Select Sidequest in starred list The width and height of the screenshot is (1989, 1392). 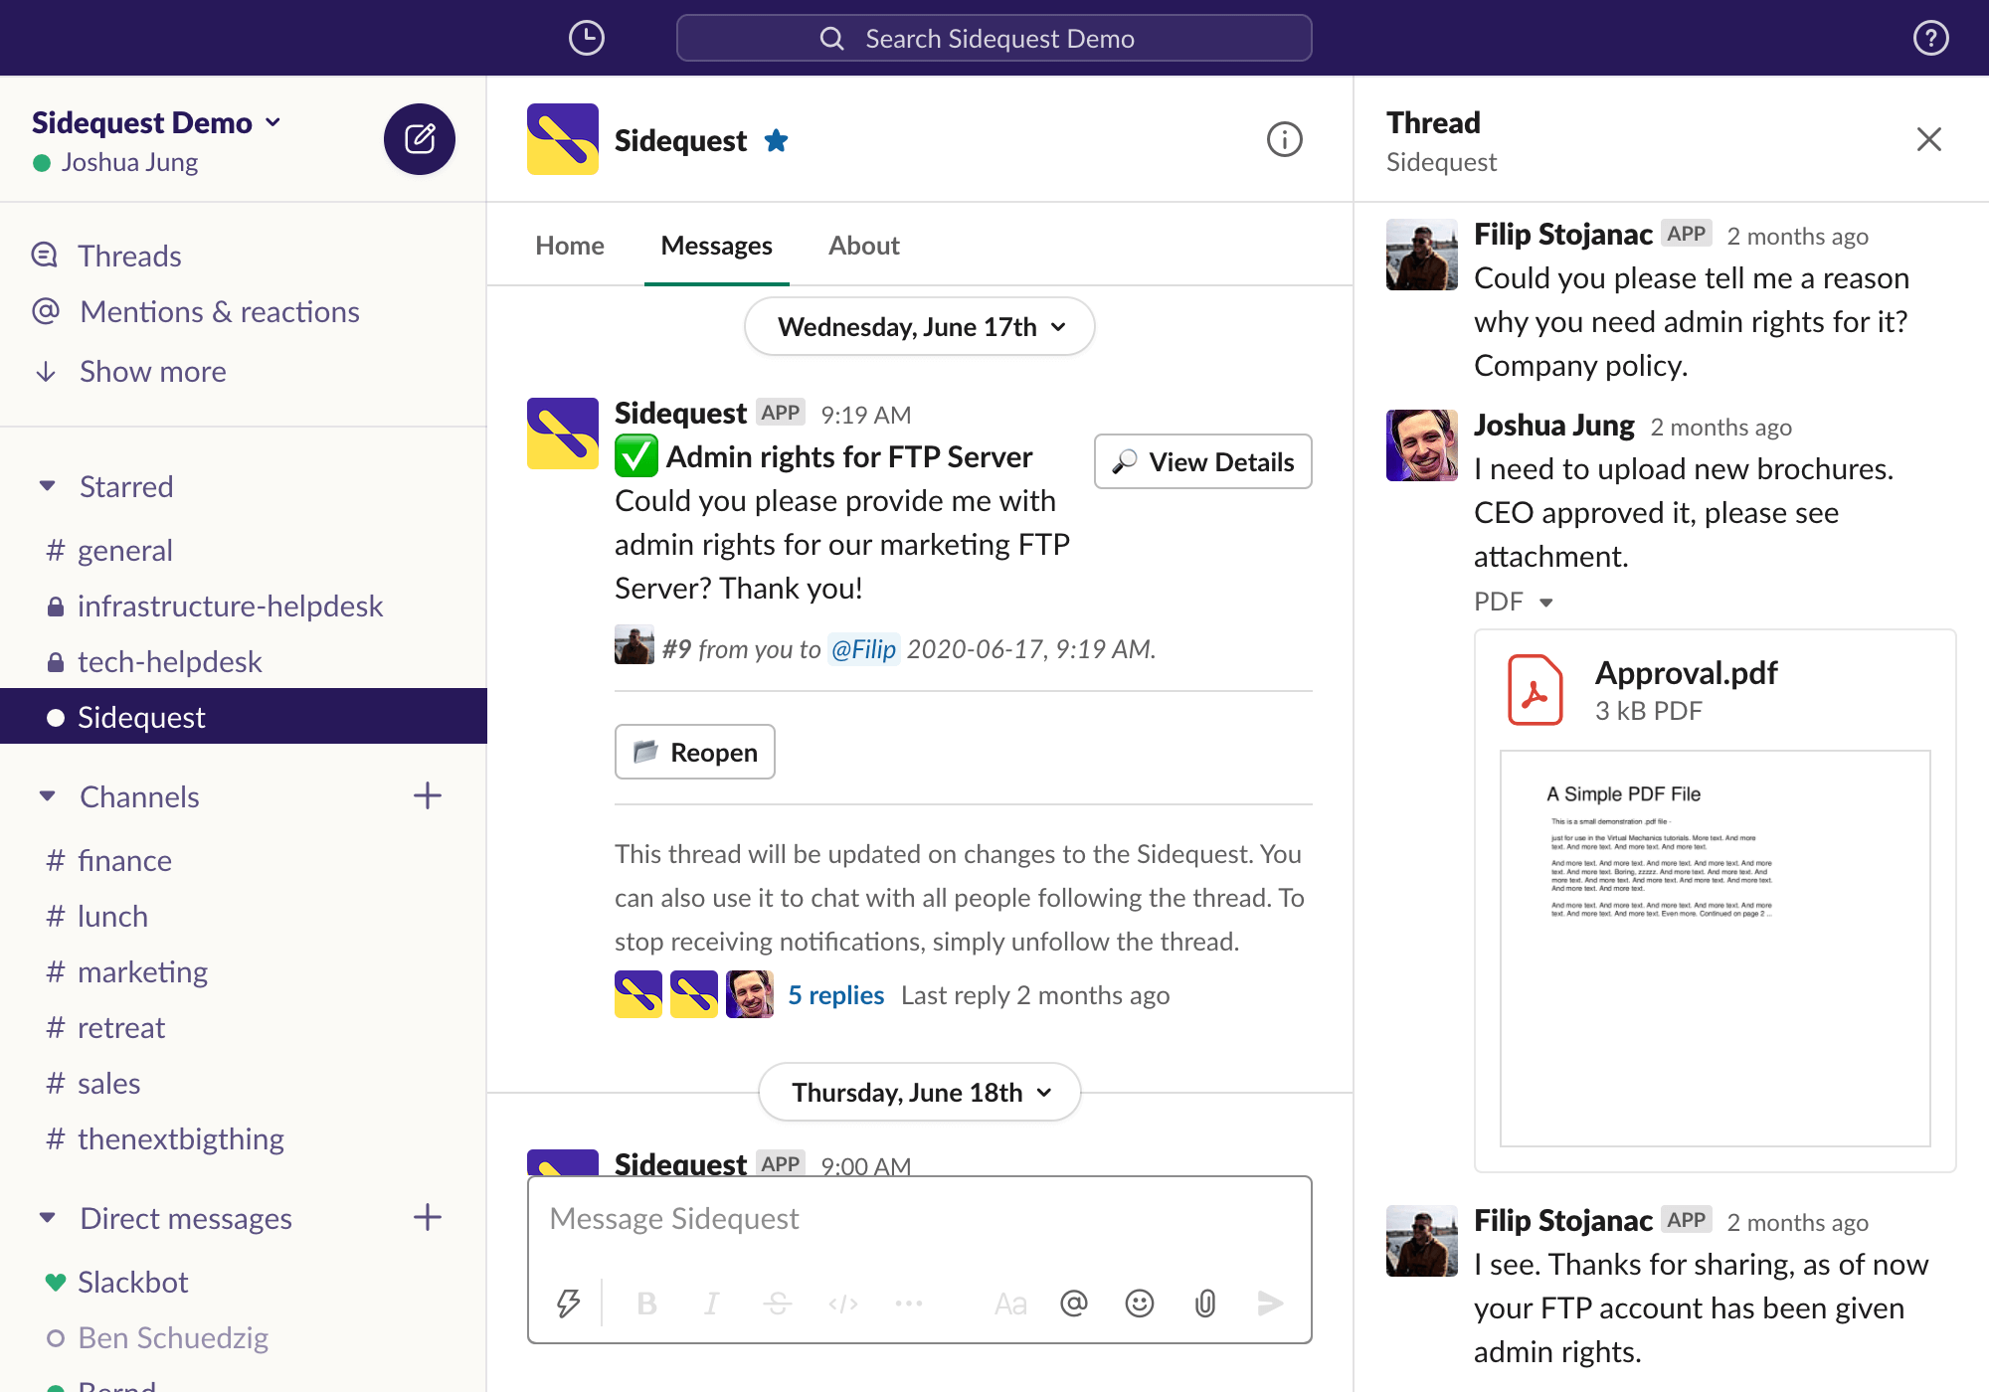tap(244, 716)
